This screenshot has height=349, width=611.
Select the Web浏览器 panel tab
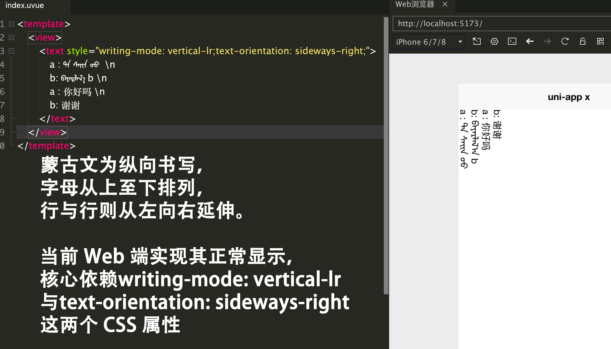point(414,4)
